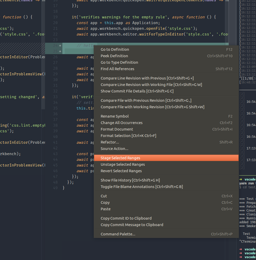Choose "Go to Type Definition"
Viewport: 256px width, 260px height.
(119, 62)
